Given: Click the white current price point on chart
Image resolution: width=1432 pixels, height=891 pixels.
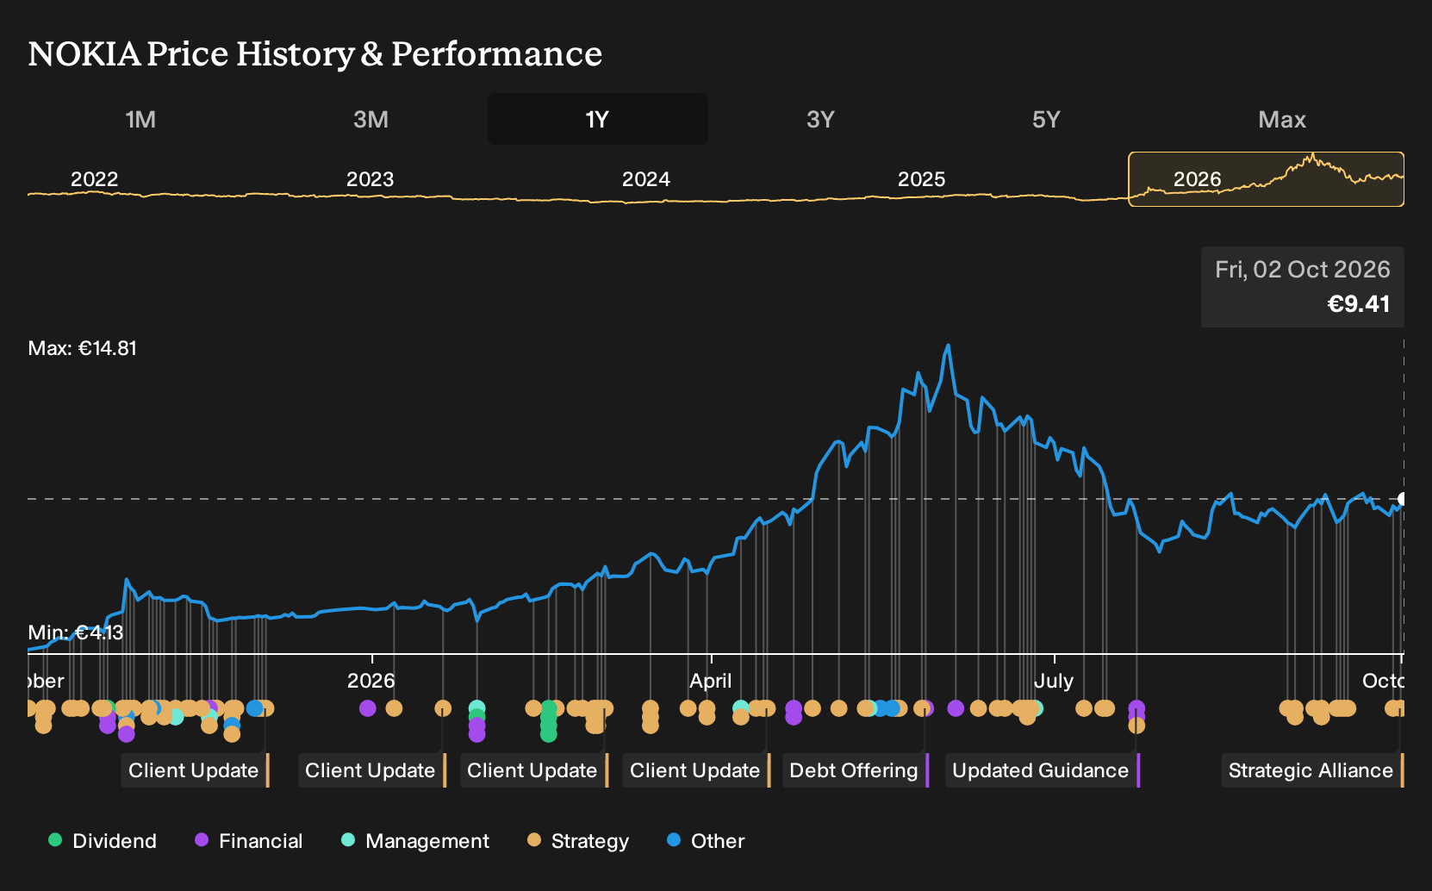Looking at the screenshot, I should click(x=1403, y=499).
